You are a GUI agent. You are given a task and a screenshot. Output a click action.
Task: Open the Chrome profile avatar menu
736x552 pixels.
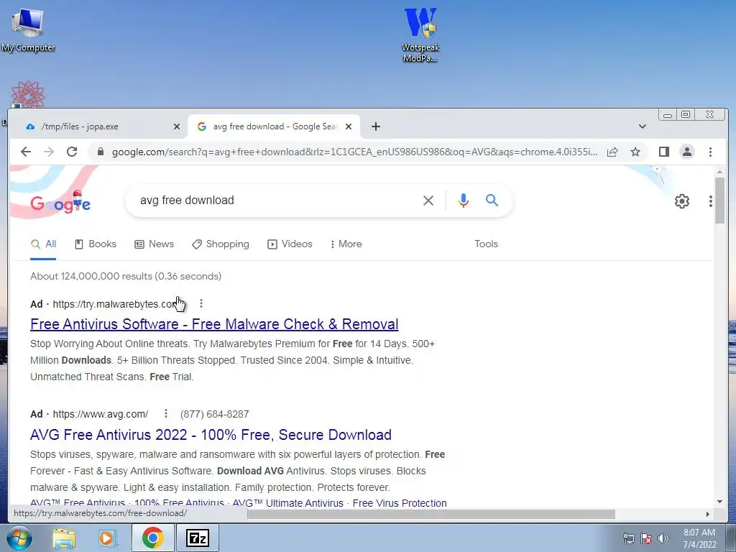coord(686,152)
